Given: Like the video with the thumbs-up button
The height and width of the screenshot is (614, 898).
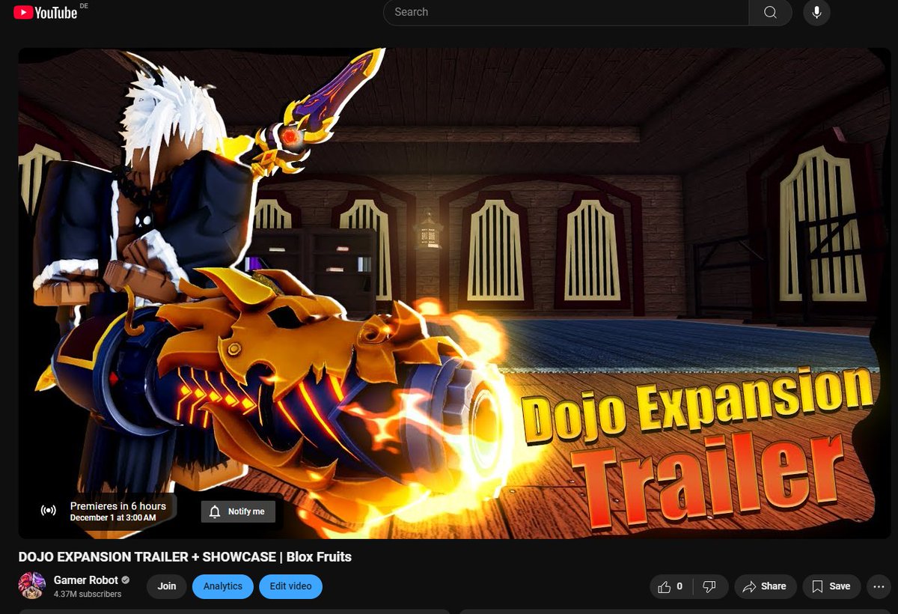Looking at the screenshot, I should coord(671,586).
